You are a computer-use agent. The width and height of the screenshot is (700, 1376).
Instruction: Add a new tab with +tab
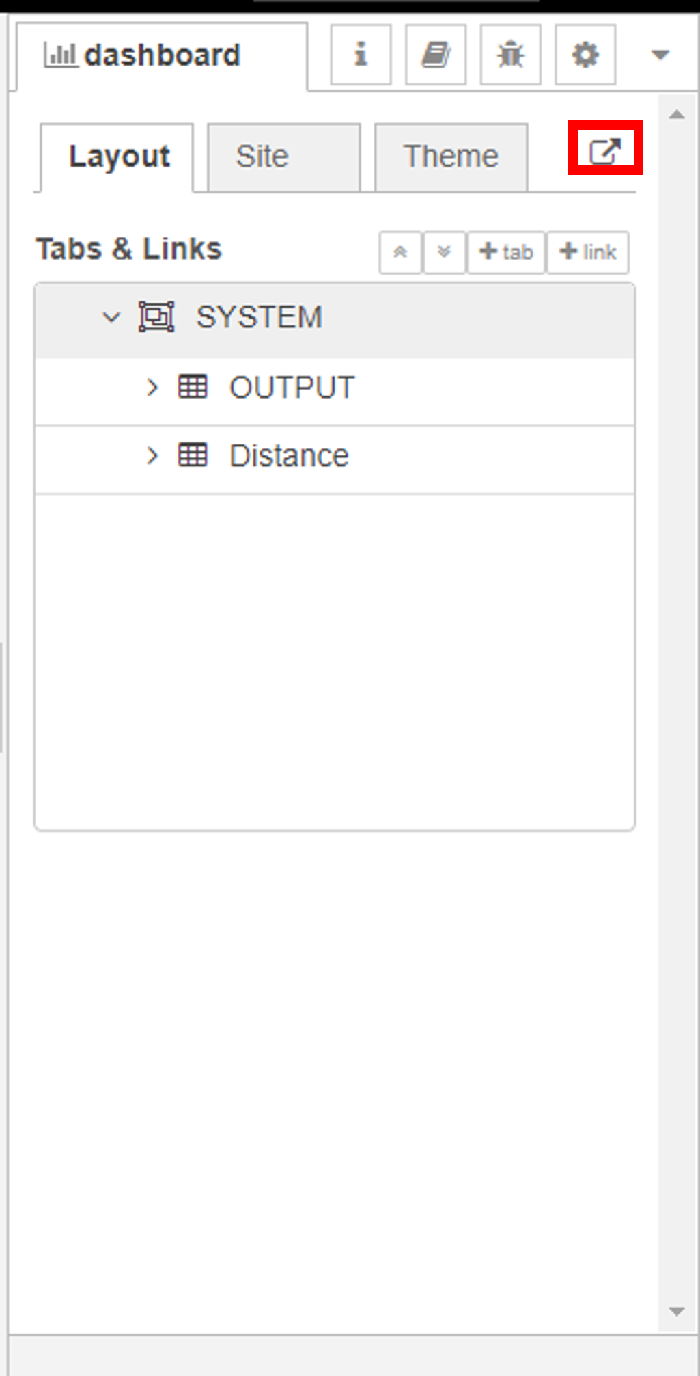pyautogui.click(x=506, y=252)
